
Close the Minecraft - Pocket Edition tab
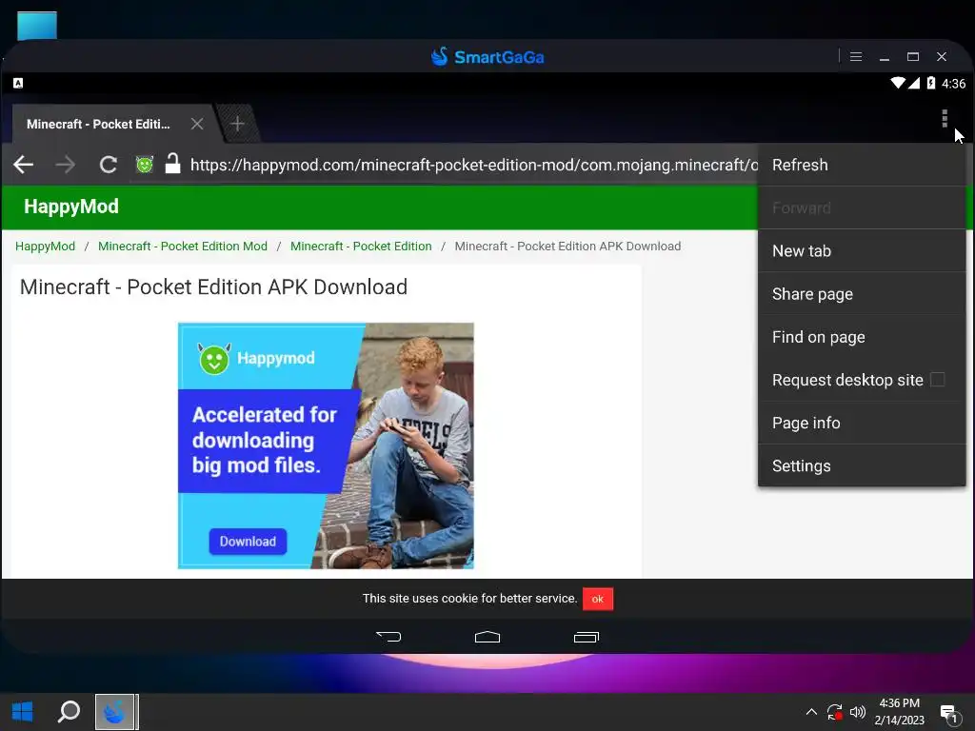[197, 124]
